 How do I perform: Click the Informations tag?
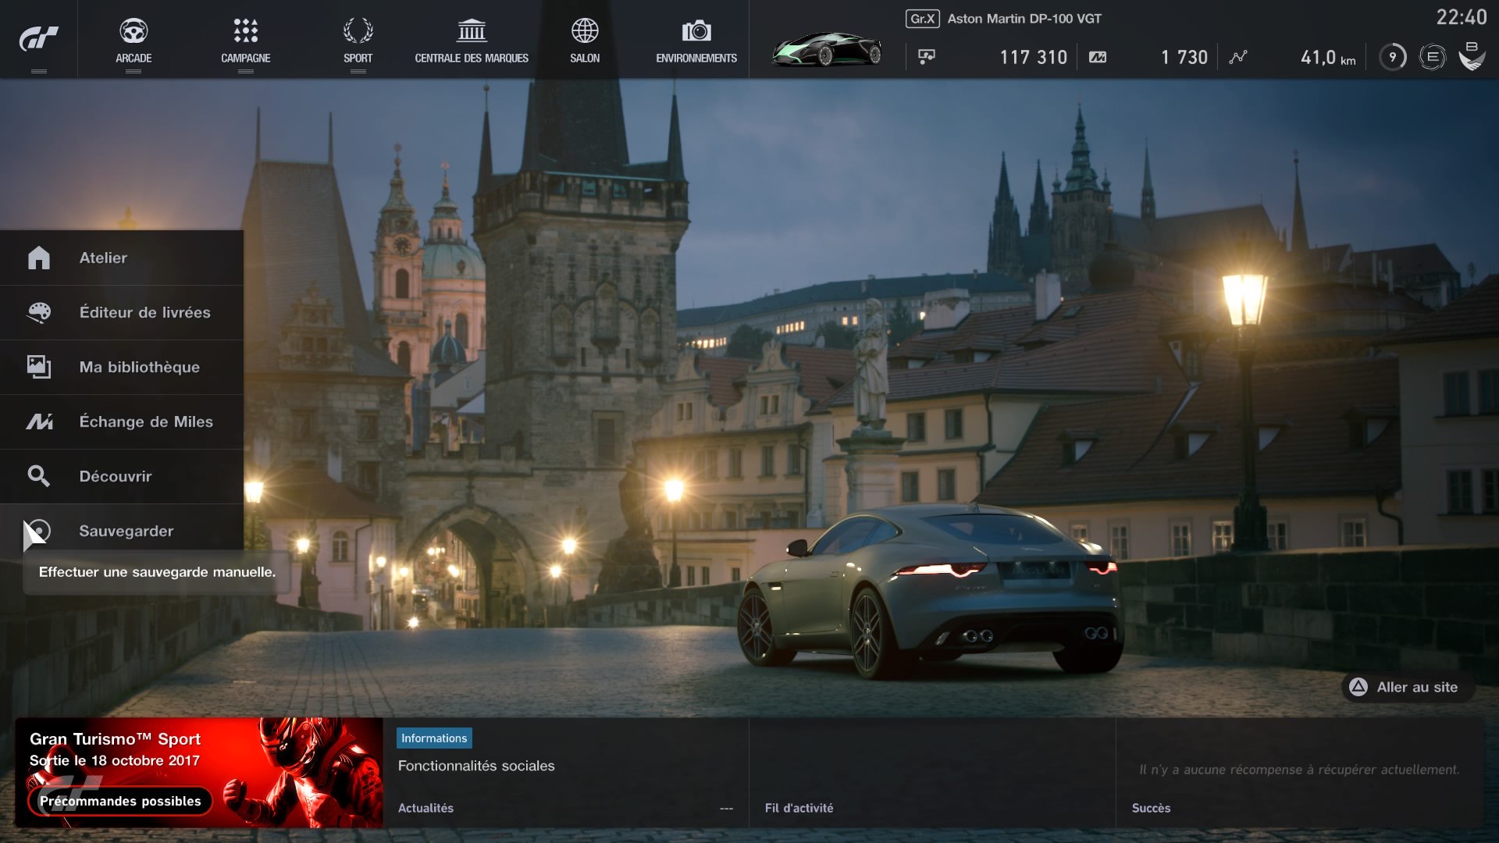tap(434, 738)
